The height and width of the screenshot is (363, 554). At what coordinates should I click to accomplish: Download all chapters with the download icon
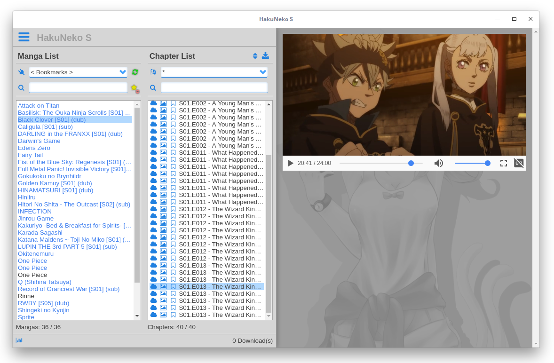pos(265,55)
